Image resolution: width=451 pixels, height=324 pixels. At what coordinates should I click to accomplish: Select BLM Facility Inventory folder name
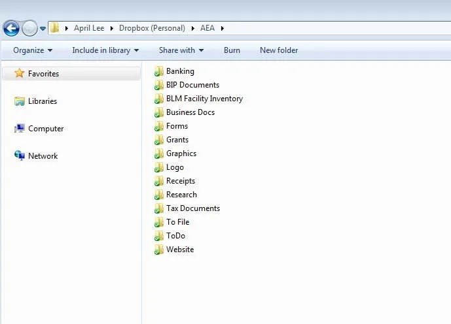click(x=204, y=99)
